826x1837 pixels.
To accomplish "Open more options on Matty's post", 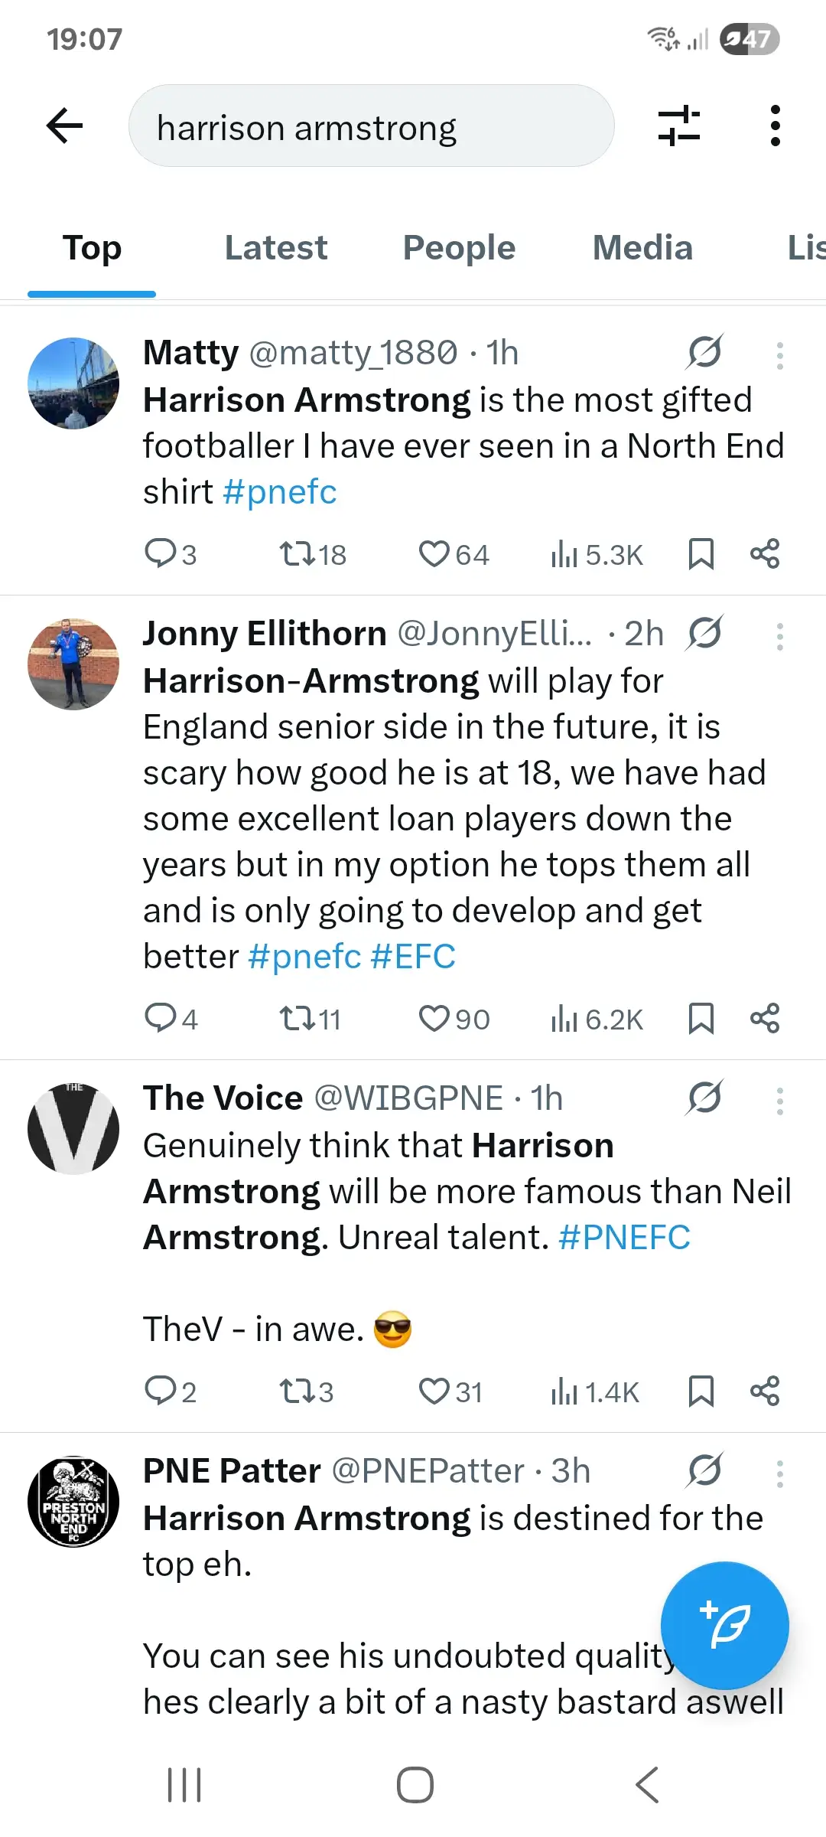I will (779, 355).
